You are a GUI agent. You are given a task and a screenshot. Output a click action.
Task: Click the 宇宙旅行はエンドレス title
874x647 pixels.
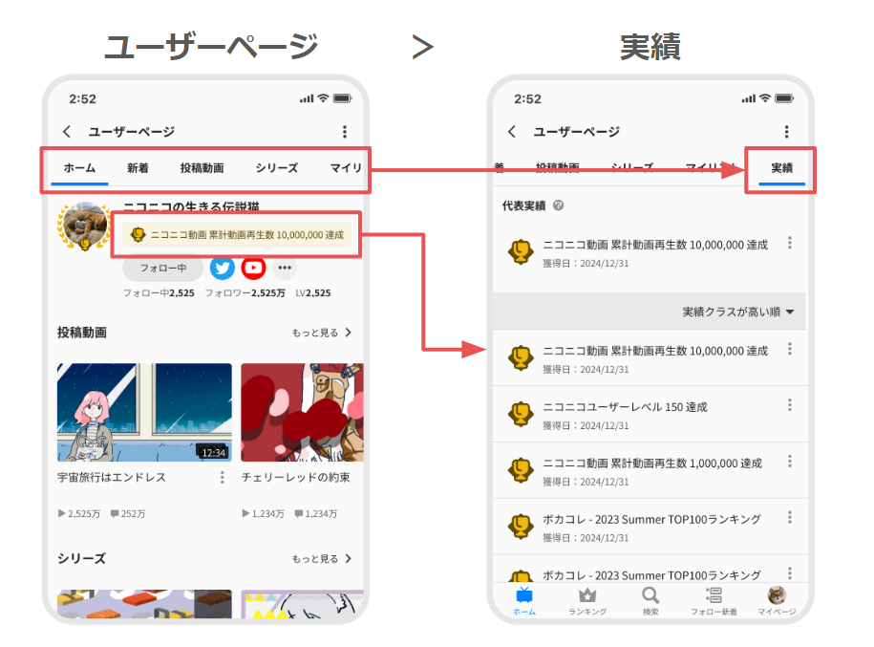point(112,478)
